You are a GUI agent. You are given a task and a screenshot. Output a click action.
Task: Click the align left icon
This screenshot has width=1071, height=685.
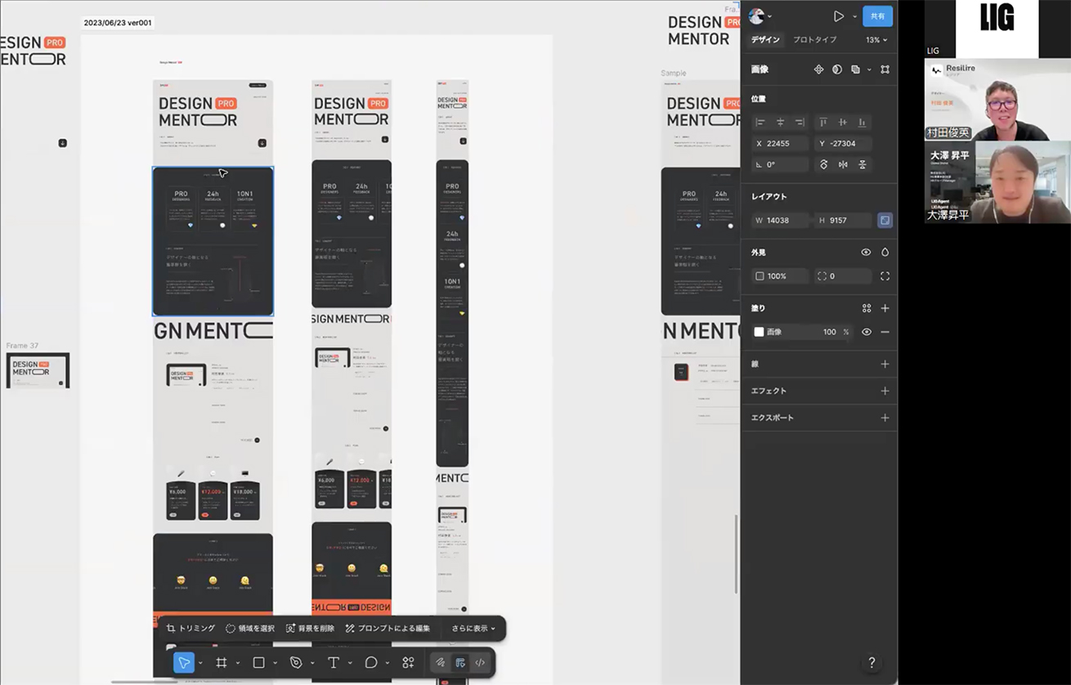[760, 122]
